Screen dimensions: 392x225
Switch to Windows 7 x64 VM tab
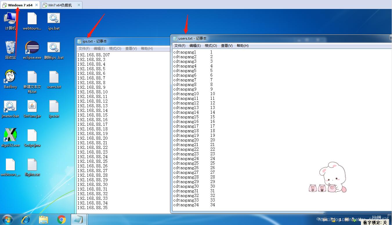click(x=20, y=5)
